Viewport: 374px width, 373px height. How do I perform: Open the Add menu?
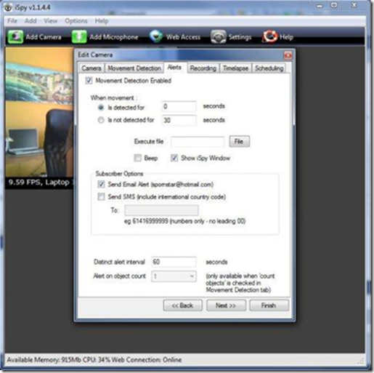point(31,21)
